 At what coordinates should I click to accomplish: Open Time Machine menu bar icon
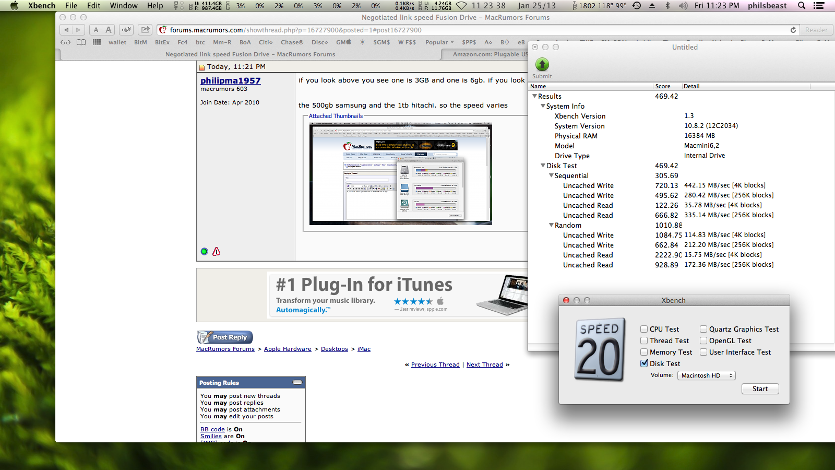pos(637,6)
